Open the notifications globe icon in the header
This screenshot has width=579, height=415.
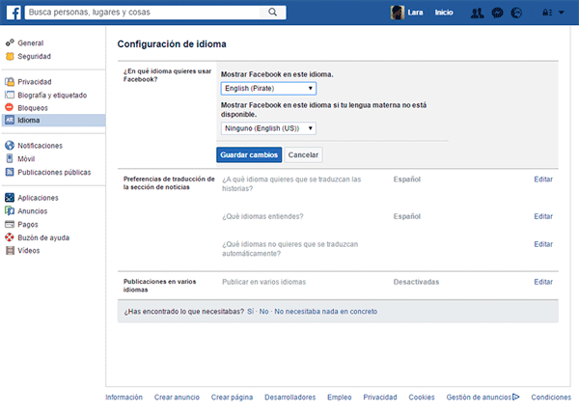coord(516,13)
